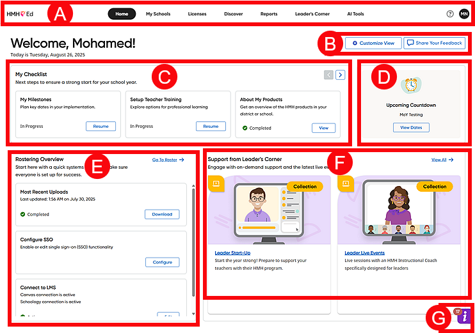Click the Rostering Overview scroll down arrow

[193, 314]
